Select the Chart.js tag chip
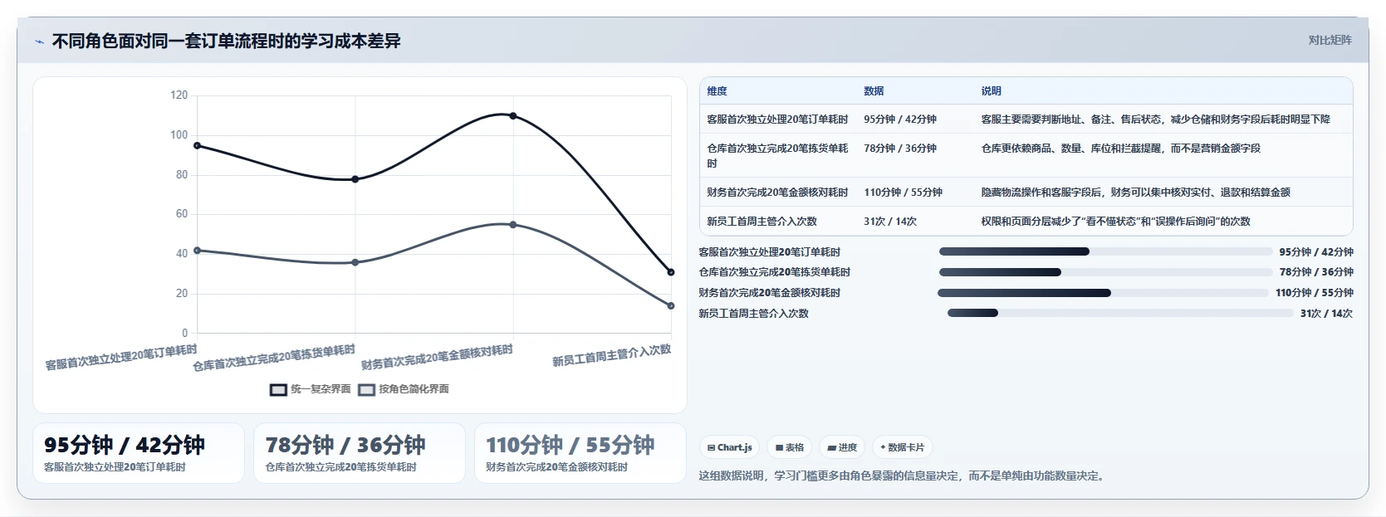This screenshot has height=517, width=1386. [730, 447]
